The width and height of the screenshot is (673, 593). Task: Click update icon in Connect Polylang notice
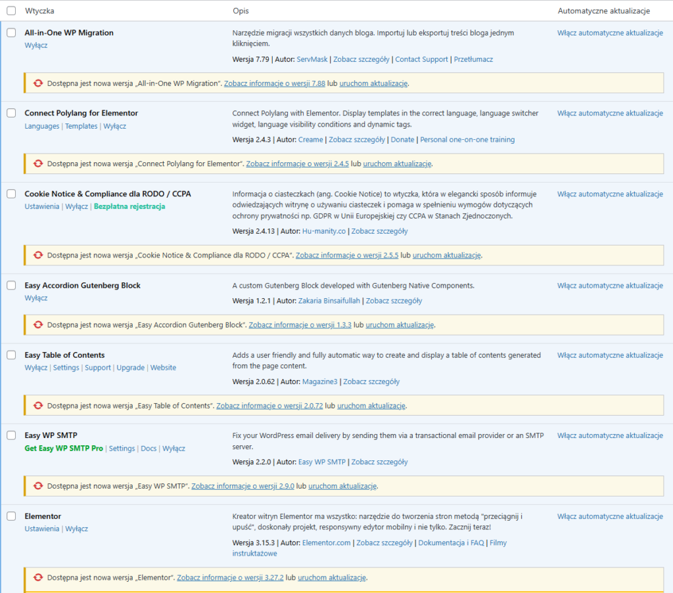click(38, 164)
